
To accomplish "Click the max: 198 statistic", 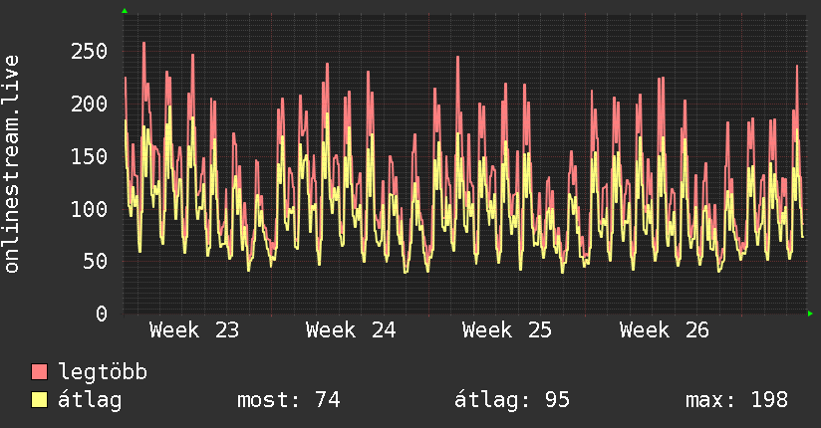I will pos(736,400).
